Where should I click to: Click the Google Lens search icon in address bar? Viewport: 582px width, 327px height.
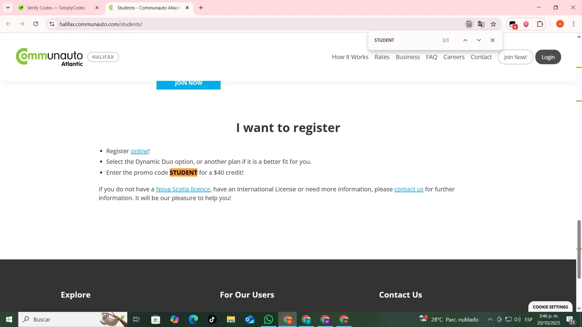tap(469, 24)
